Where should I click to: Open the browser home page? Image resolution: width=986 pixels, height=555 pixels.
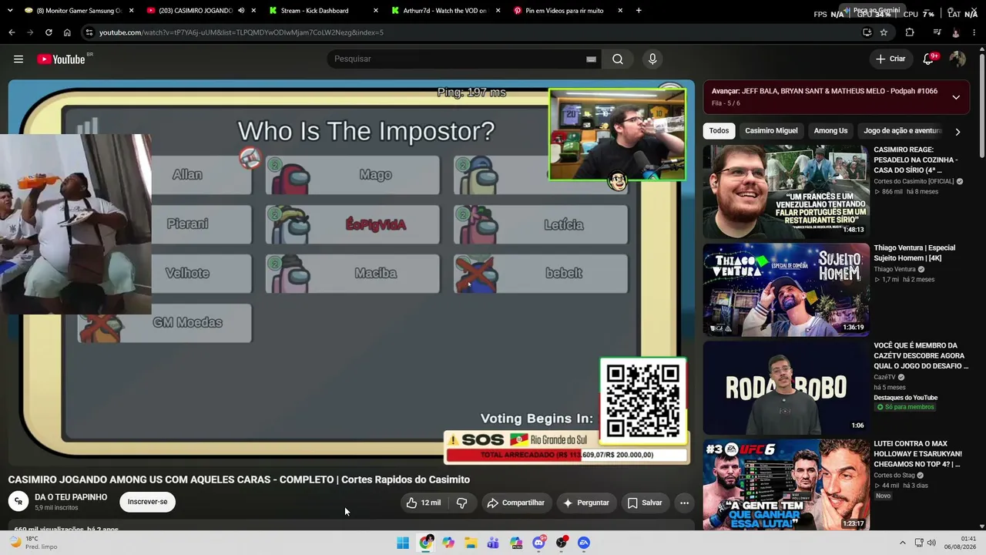click(67, 32)
